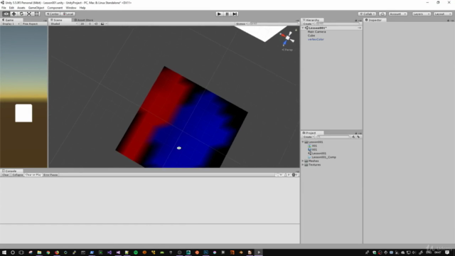Click the scene orientation gizmo
Image resolution: width=455 pixels, height=256 pixels.
click(x=287, y=38)
